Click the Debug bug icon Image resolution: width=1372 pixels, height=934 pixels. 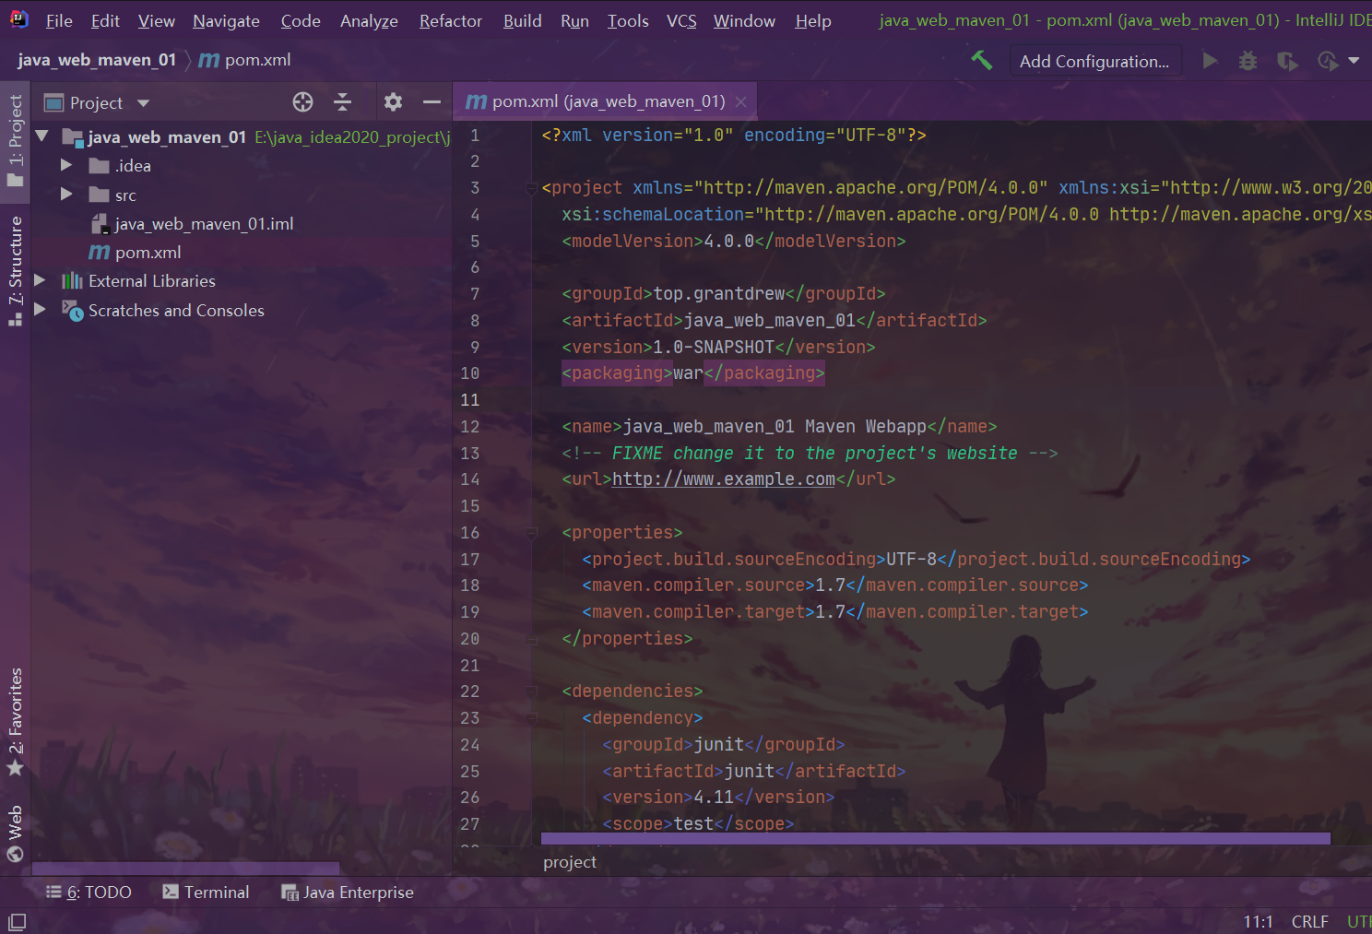(1248, 61)
